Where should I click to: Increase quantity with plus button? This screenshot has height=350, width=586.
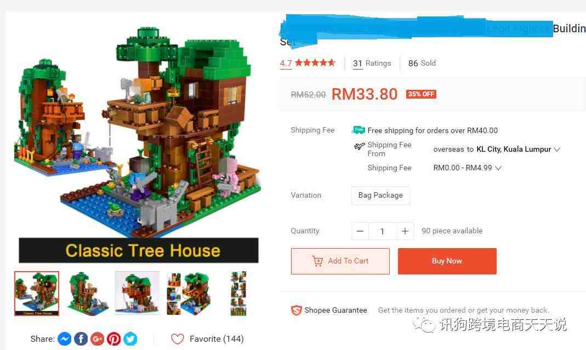405,231
